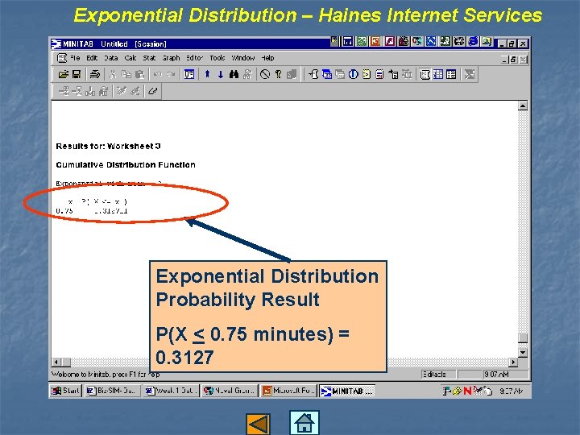This screenshot has width=580, height=435.
Task: Click the Open Project folder icon
Action: point(64,74)
